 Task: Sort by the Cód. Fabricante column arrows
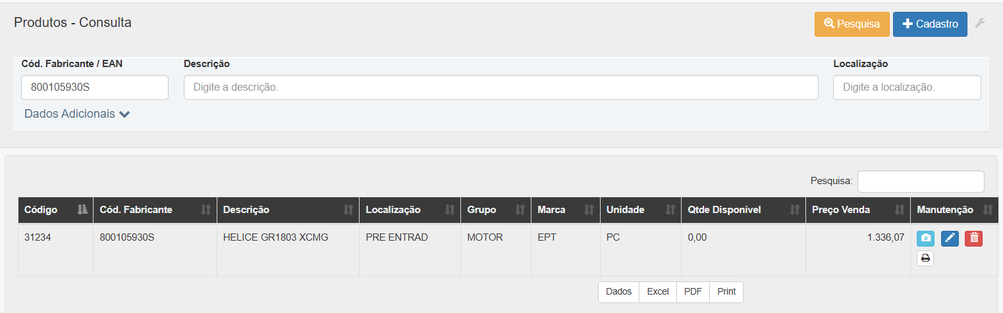(x=205, y=210)
